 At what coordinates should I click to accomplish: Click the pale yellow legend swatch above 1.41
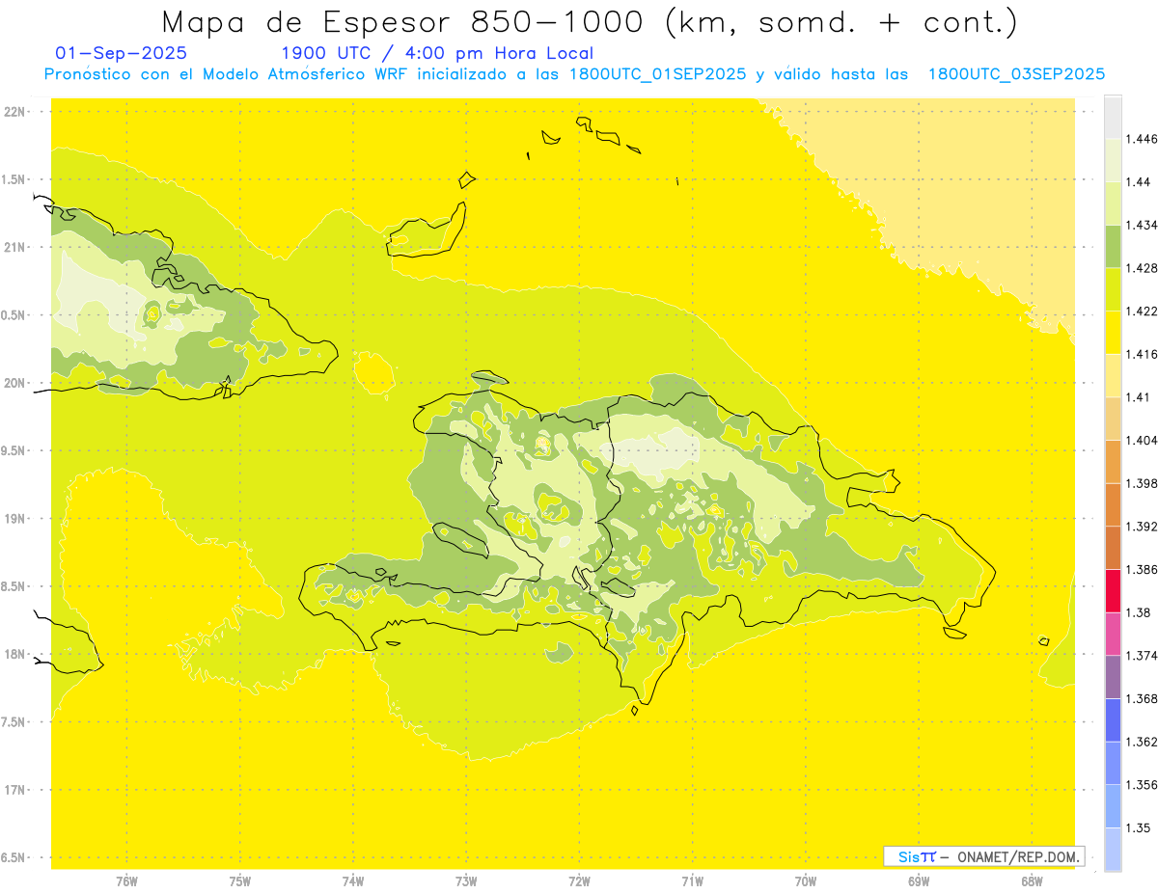click(1113, 375)
